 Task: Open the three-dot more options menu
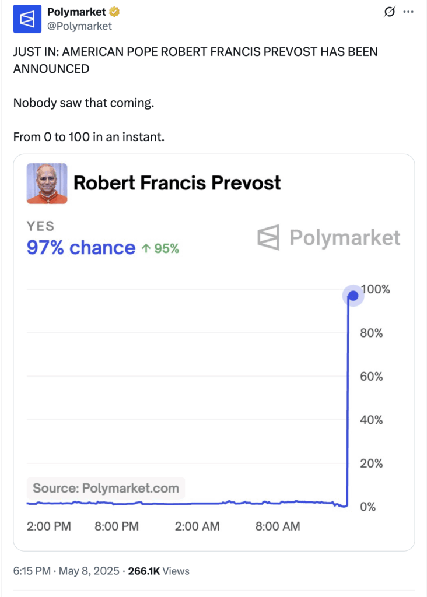[409, 12]
